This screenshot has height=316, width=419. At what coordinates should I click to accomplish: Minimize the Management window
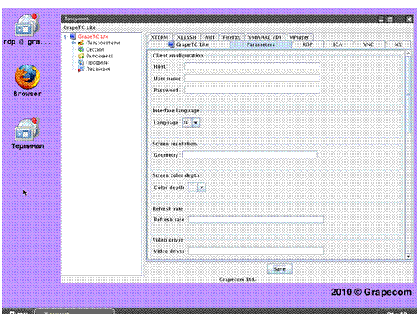coord(381,19)
